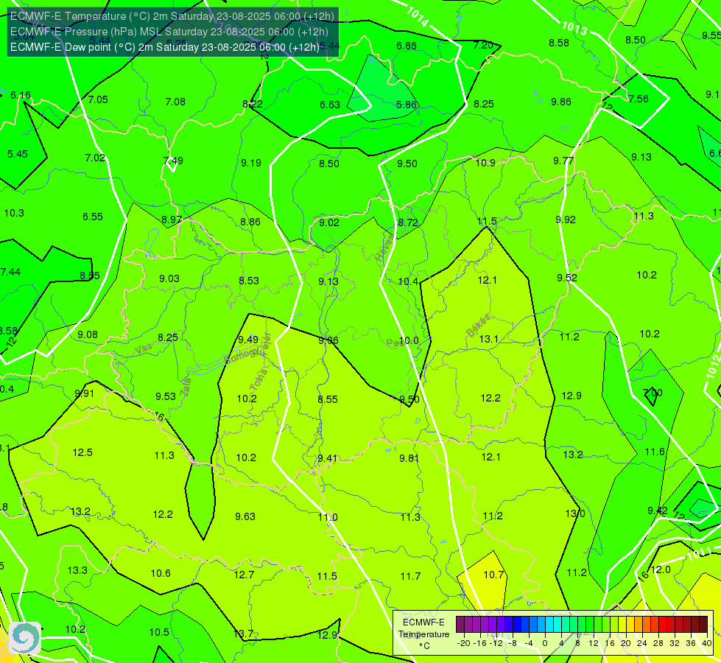Click the 8.97 dew point value
Viewport: 721px width, 663px height.
172,220
